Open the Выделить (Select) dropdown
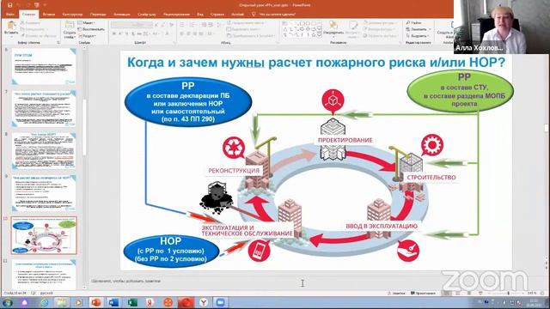This screenshot has width=550, height=309. click(x=418, y=36)
